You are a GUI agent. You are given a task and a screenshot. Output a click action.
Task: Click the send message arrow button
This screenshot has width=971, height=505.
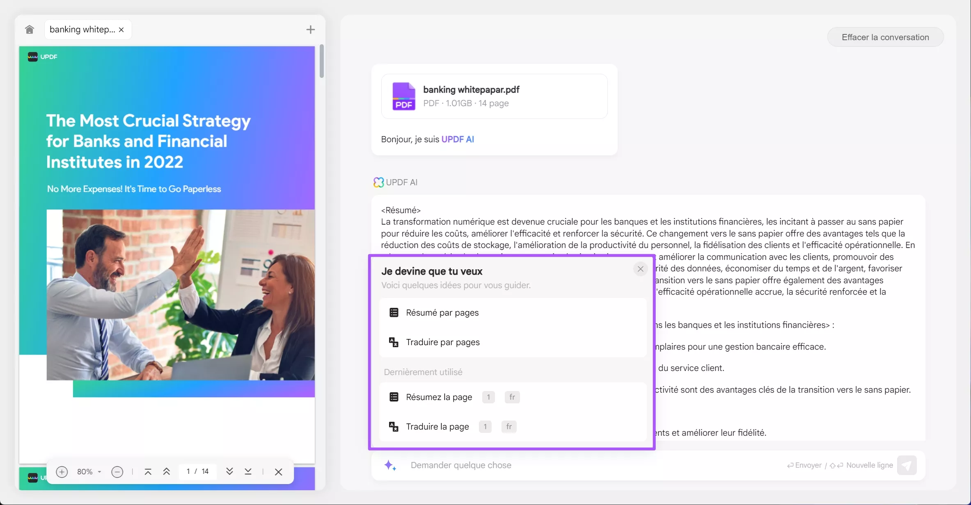(x=907, y=465)
